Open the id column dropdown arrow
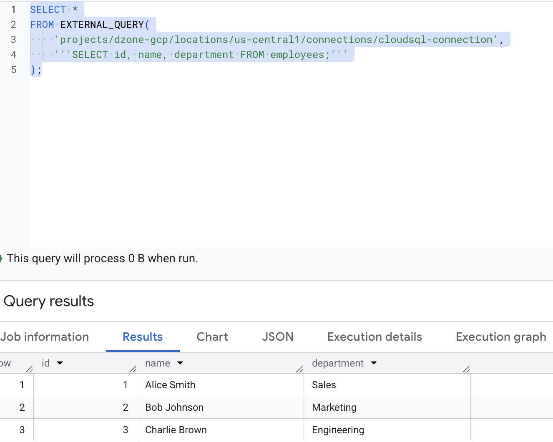Image resolution: width=553 pixels, height=442 pixels. click(60, 363)
